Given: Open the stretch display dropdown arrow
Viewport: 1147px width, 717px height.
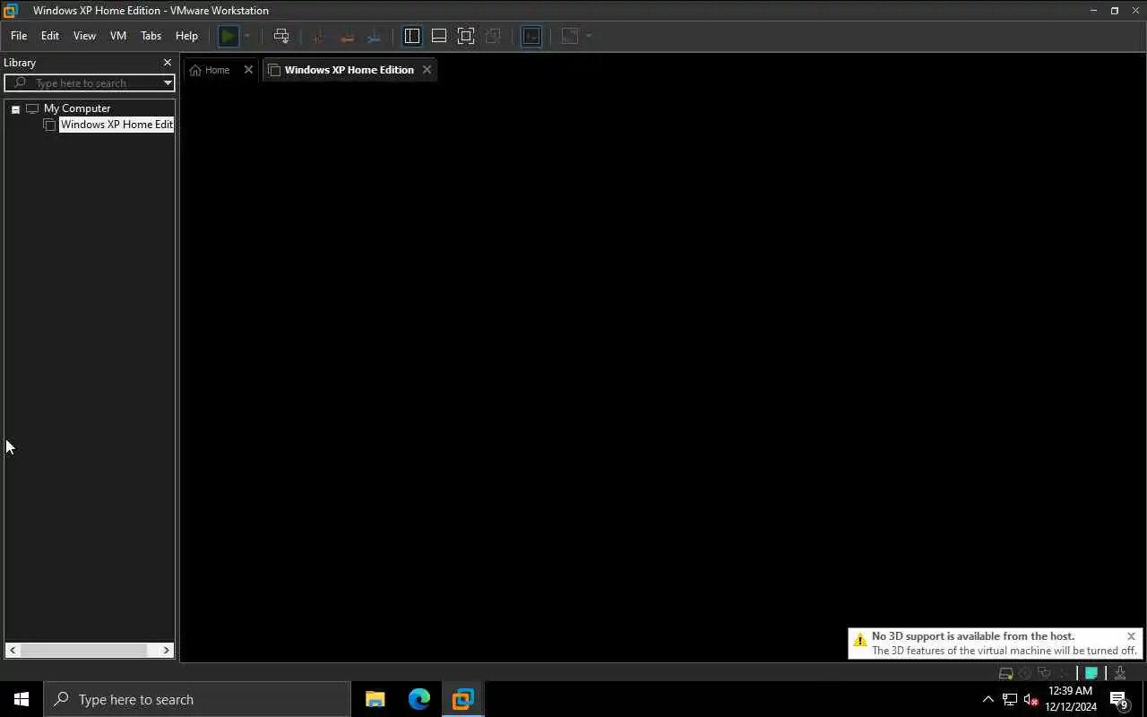Looking at the screenshot, I should click(589, 36).
